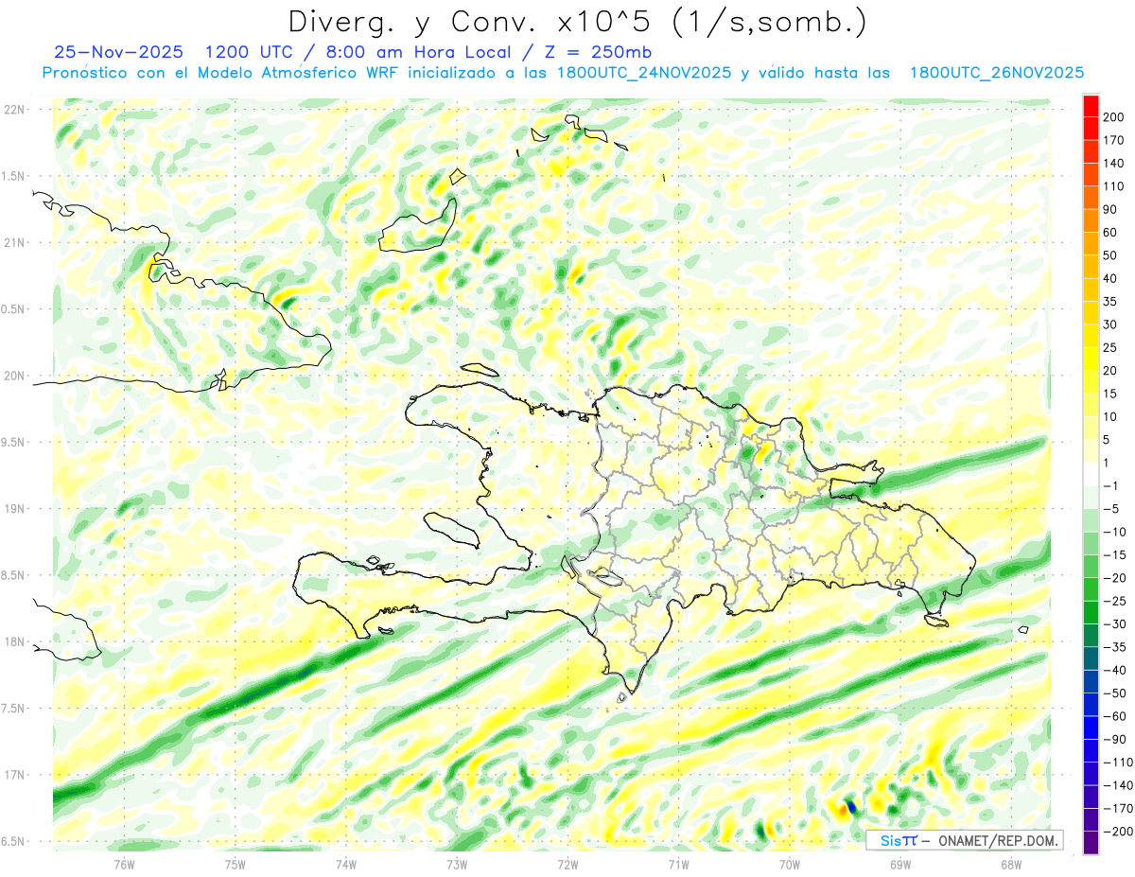Image resolution: width=1135 pixels, height=877 pixels.
Task: Click the colorbar value "-50"
Action: pyautogui.click(x=1115, y=693)
